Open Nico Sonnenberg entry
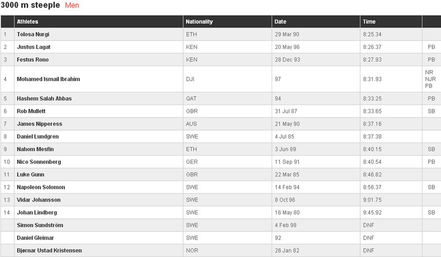Image resolution: width=441 pixels, height=257 pixels. (39, 162)
